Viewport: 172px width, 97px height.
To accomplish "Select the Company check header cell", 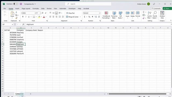I will [31, 30].
